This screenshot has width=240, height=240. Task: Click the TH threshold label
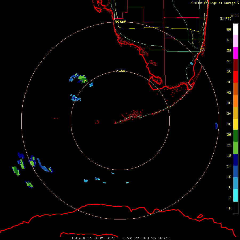tap(229, 208)
